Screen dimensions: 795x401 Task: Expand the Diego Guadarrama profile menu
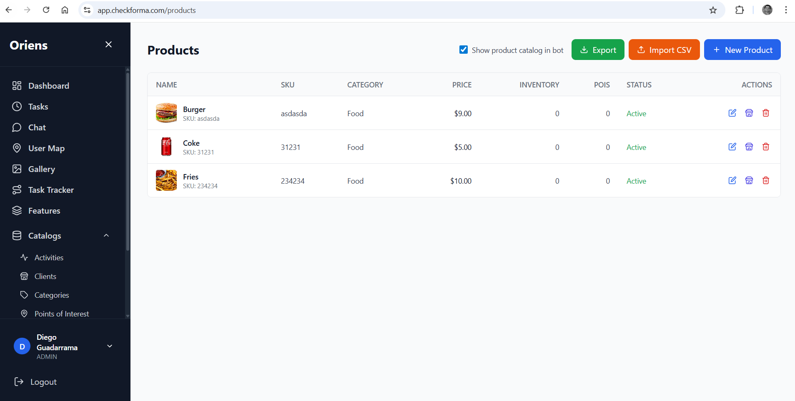pyautogui.click(x=109, y=346)
